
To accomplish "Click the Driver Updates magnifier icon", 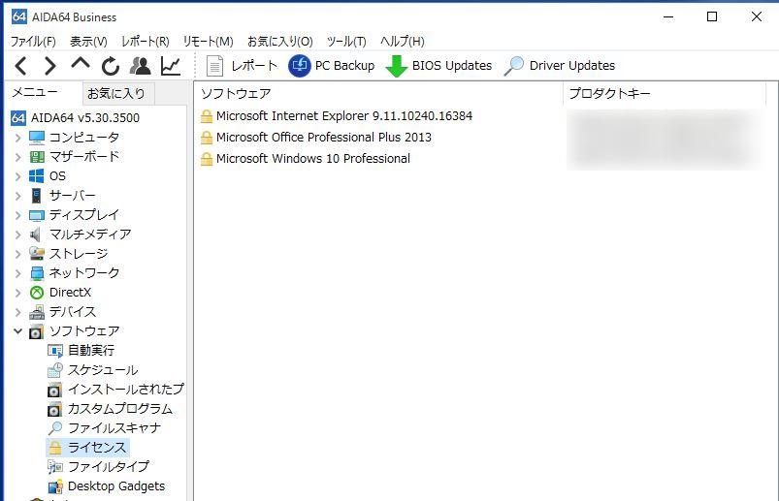I will pos(514,66).
